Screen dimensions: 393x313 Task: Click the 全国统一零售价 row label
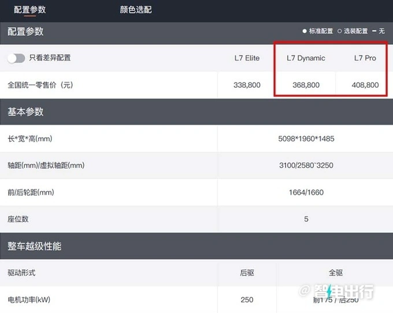click(40, 85)
